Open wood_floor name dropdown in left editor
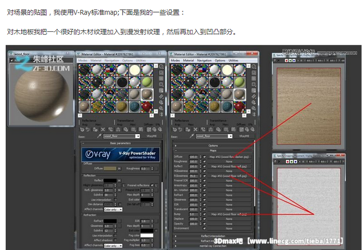This screenshot has width=362, height=250. click(138, 136)
